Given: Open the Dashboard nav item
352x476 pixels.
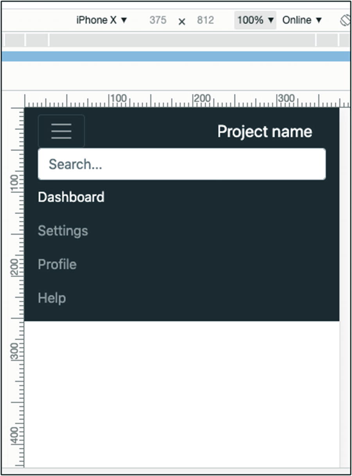Looking at the screenshot, I should pyautogui.click(x=71, y=197).
